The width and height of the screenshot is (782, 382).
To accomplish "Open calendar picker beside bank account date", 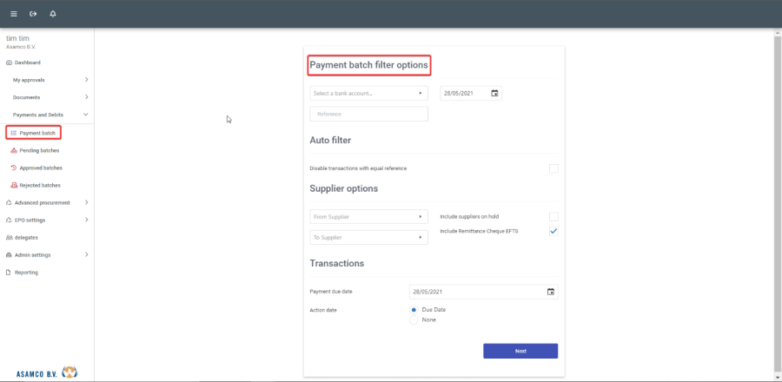I will click(494, 93).
